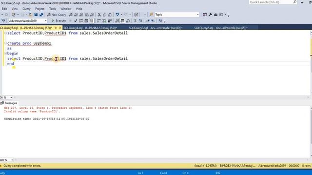This screenshot has width=312, height=175.
Task: Open the Undo history dropdown arrow
Action: (121, 15)
